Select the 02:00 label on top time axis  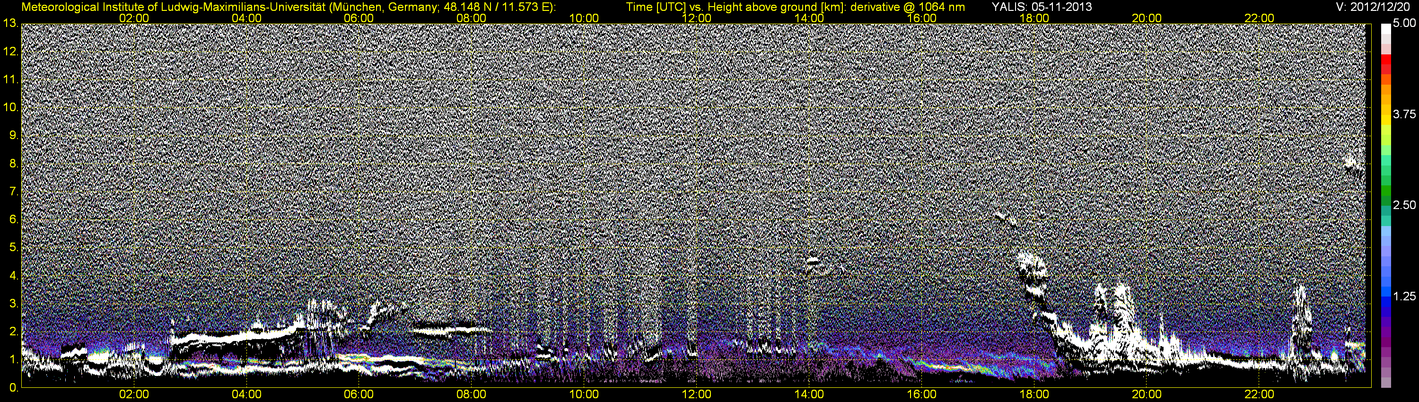pos(134,18)
